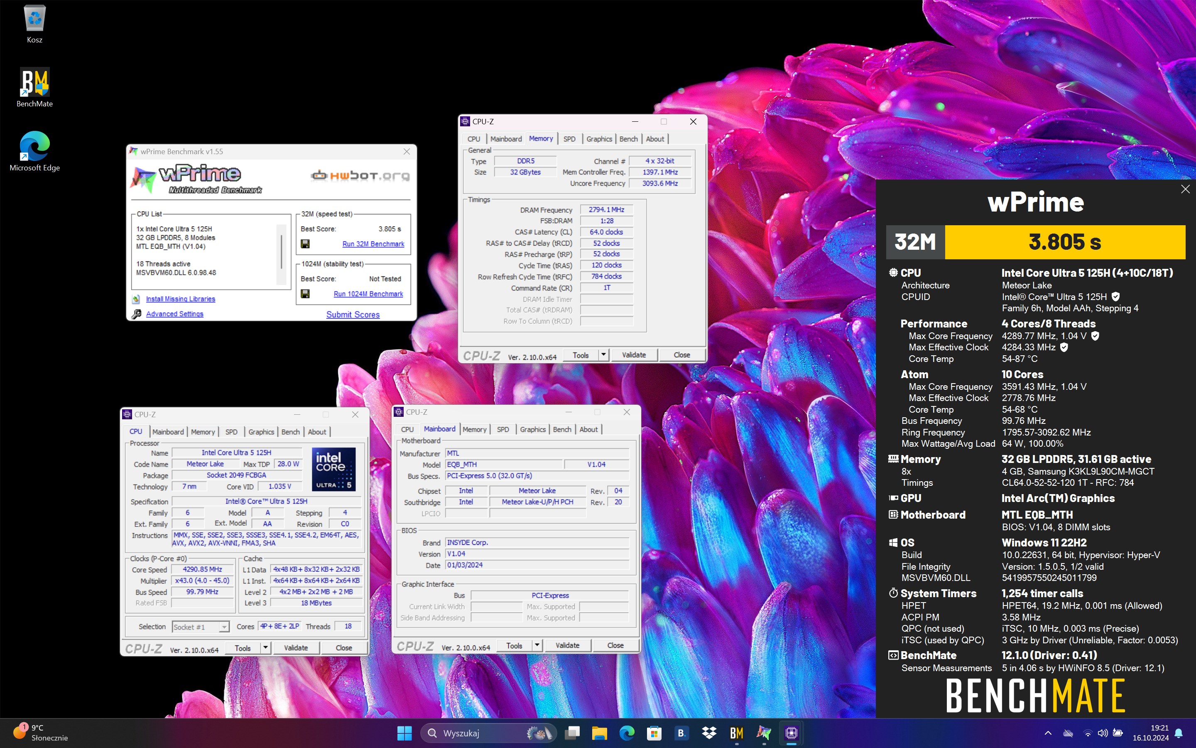Open the clock showing 19:21 16.10.2024
This screenshot has height=748, width=1196.
click(x=1151, y=733)
